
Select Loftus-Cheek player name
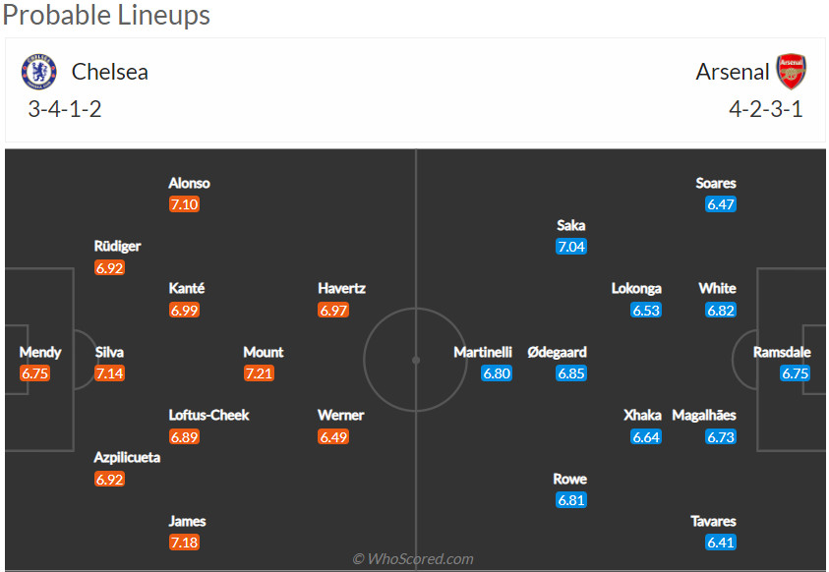(208, 415)
